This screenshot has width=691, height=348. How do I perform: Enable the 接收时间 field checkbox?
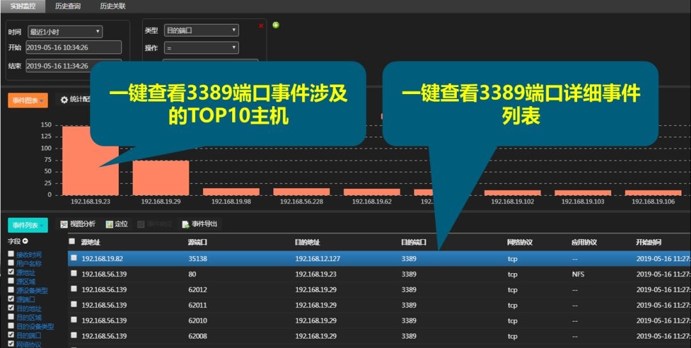11,254
